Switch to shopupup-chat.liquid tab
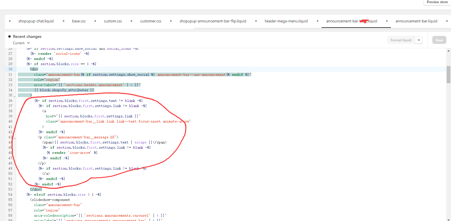451x221 pixels. (x=36, y=21)
